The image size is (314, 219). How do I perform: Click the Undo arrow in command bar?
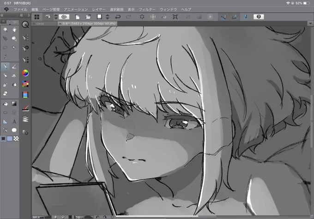[118, 17]
